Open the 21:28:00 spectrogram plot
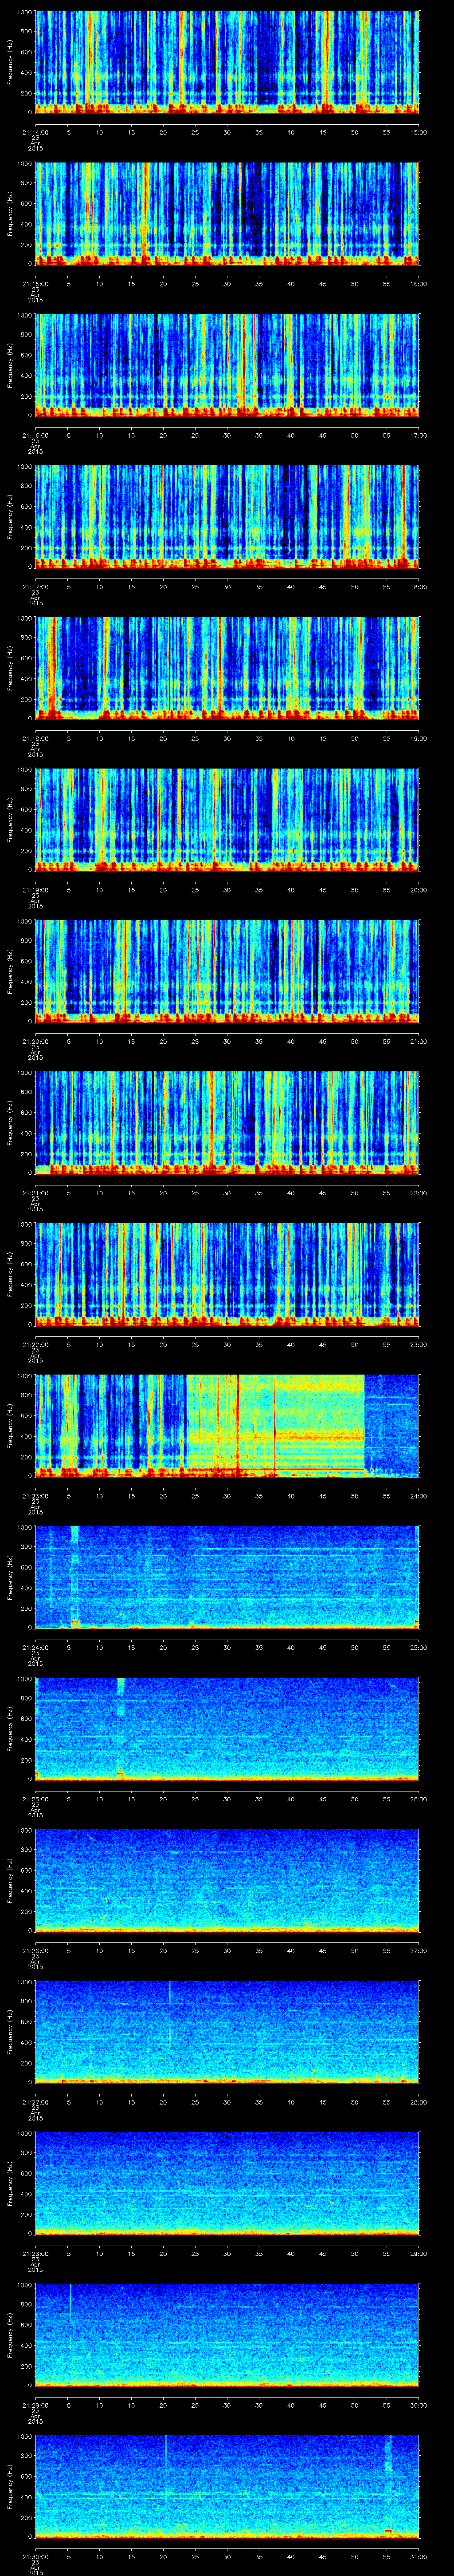Image resolution: width=454 pixels, height=2576 pixels. (227, 2182)
